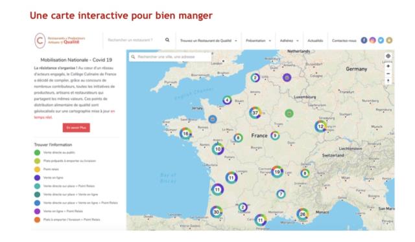The width and height of the screenshot is (415, 242).
Task: Toggle the purple 'Vente en ligne' legend filter
Action: click(x=38, y=178)
